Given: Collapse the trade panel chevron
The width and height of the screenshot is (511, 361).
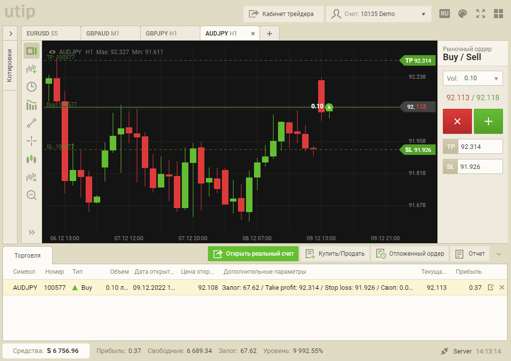Looking at the screenshot, I should 499,254.
